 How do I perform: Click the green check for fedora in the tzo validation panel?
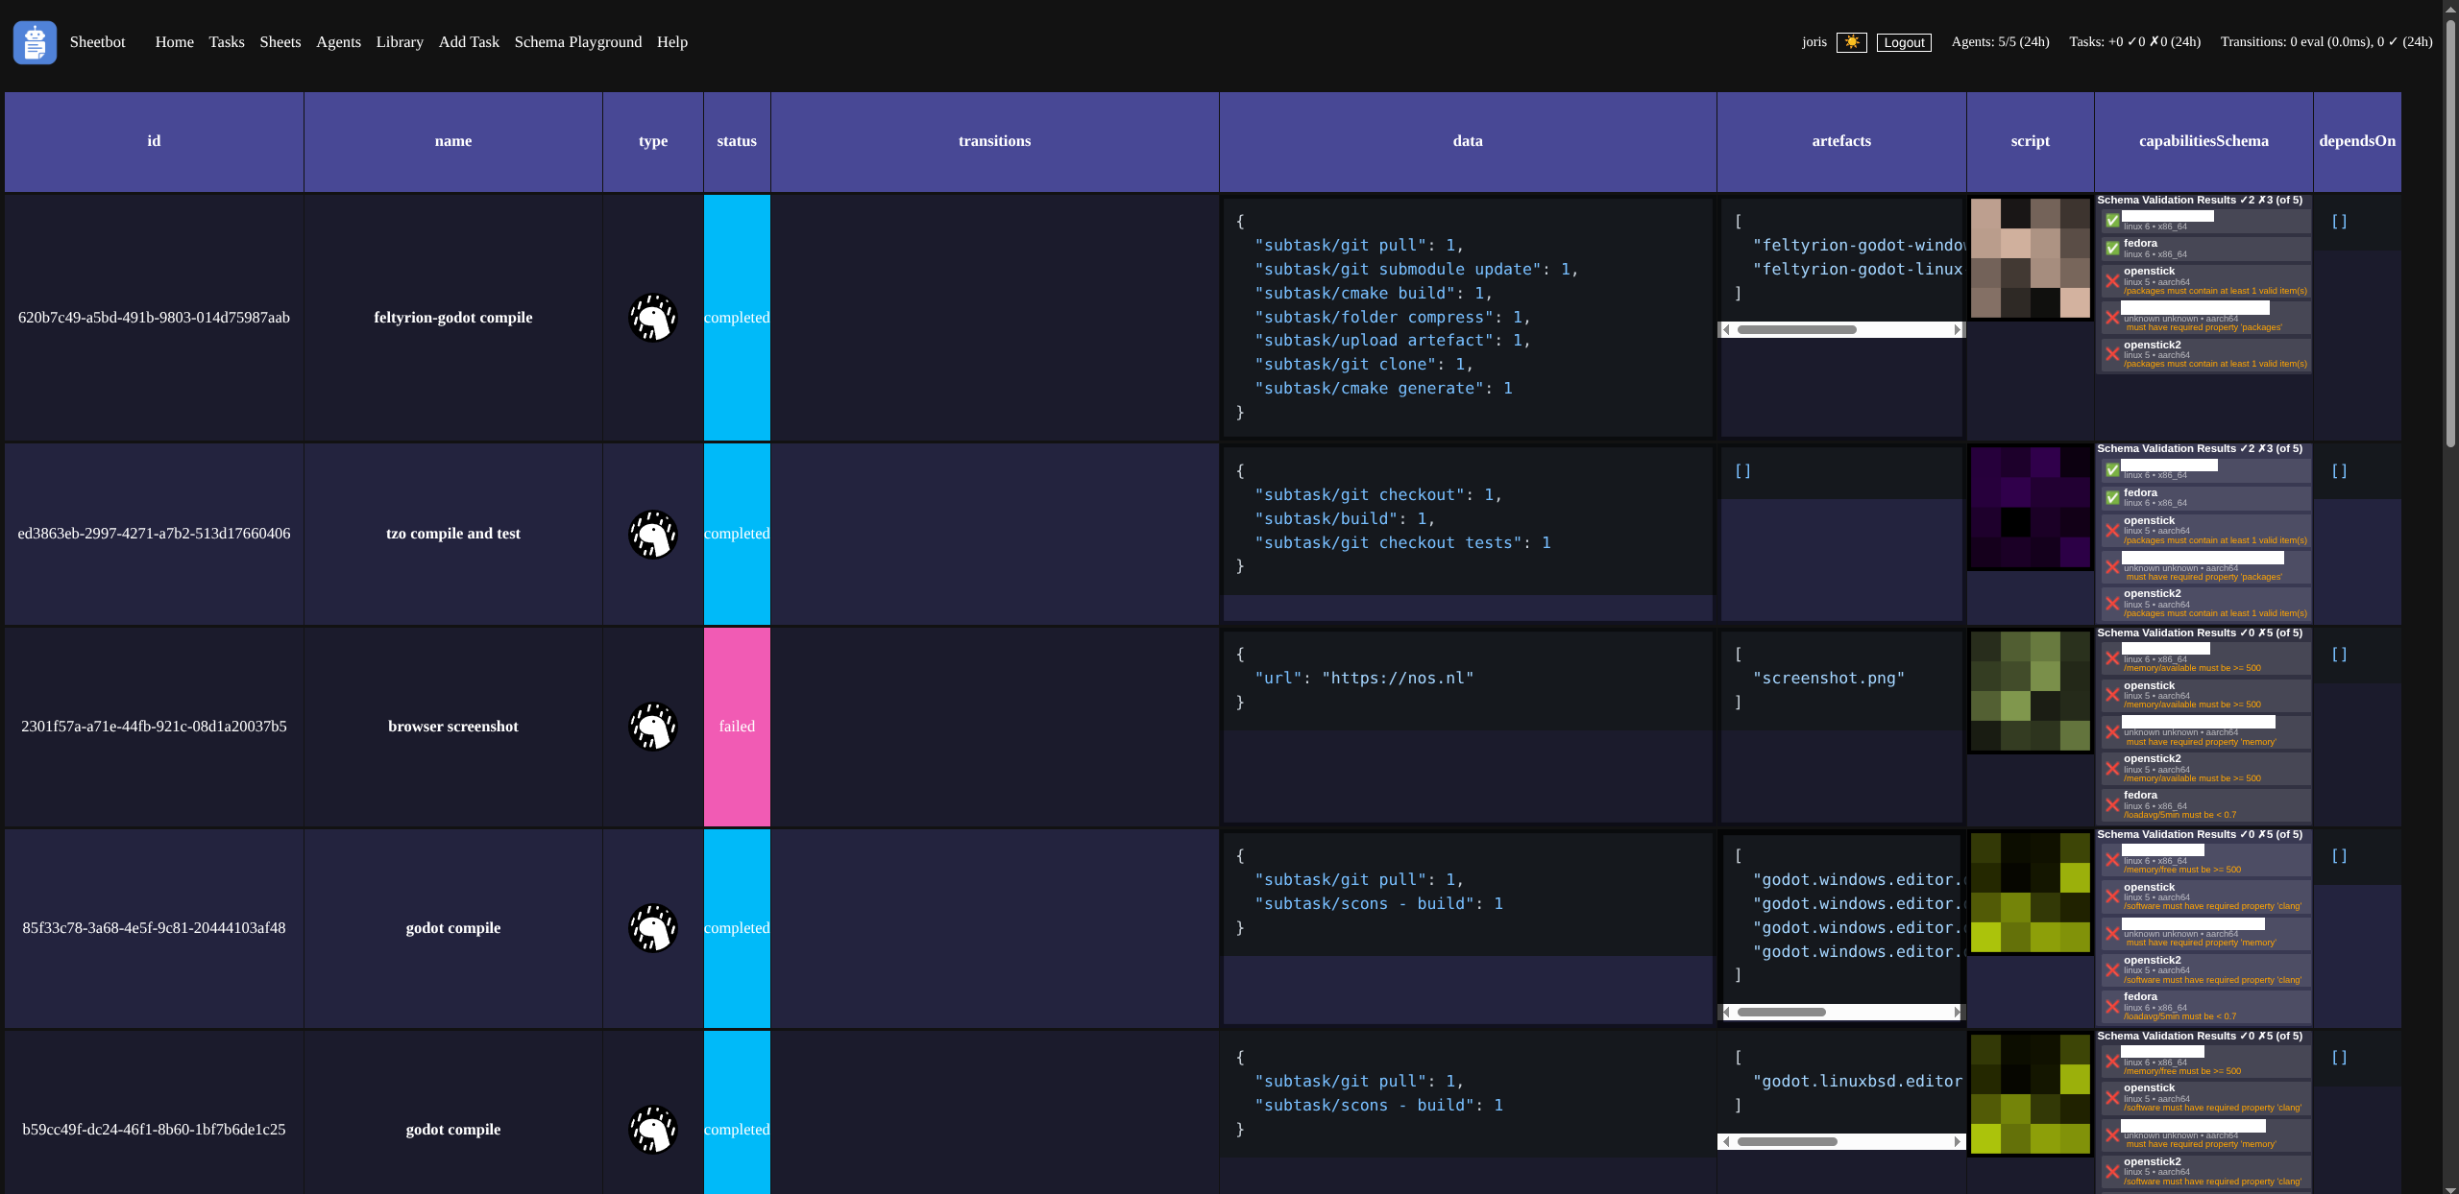click(2112, 497)
